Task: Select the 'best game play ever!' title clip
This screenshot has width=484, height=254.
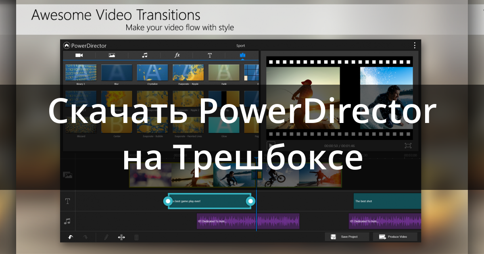Action: coord(209,201)
